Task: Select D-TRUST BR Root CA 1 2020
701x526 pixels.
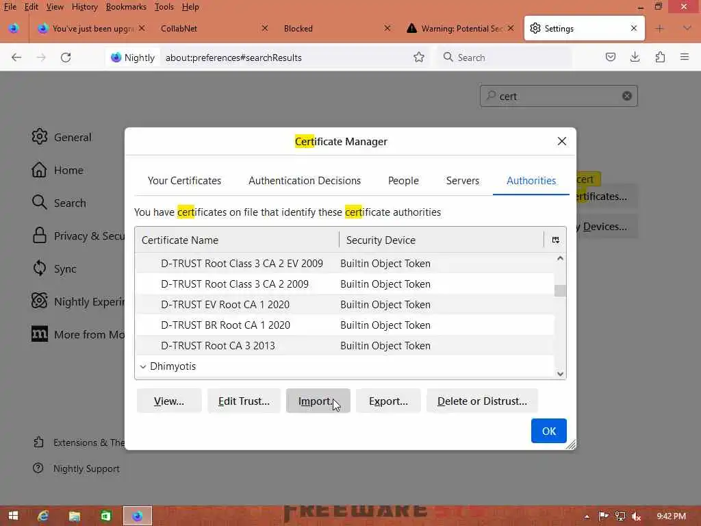Action: [x=344, y=325]
